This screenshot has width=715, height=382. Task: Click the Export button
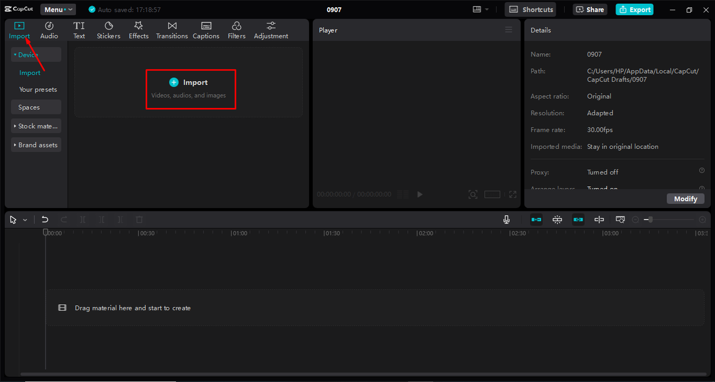[x=635, y=10]
